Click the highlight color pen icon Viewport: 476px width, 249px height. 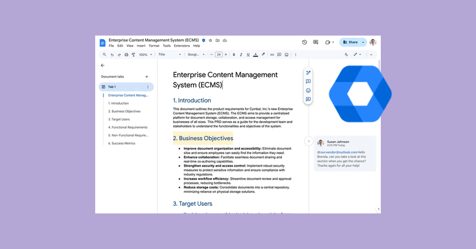click(263, 55)
